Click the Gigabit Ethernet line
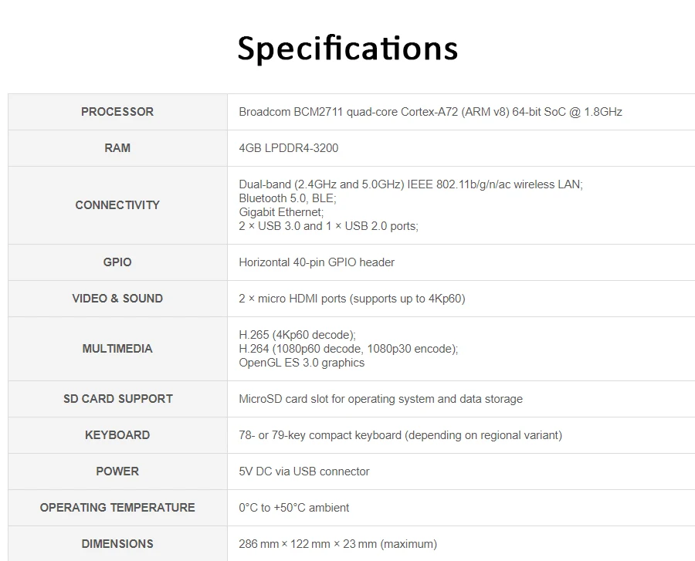 pos(281,212)
